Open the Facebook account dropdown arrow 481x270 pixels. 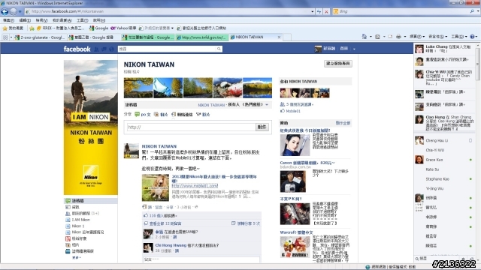[354, 49]
